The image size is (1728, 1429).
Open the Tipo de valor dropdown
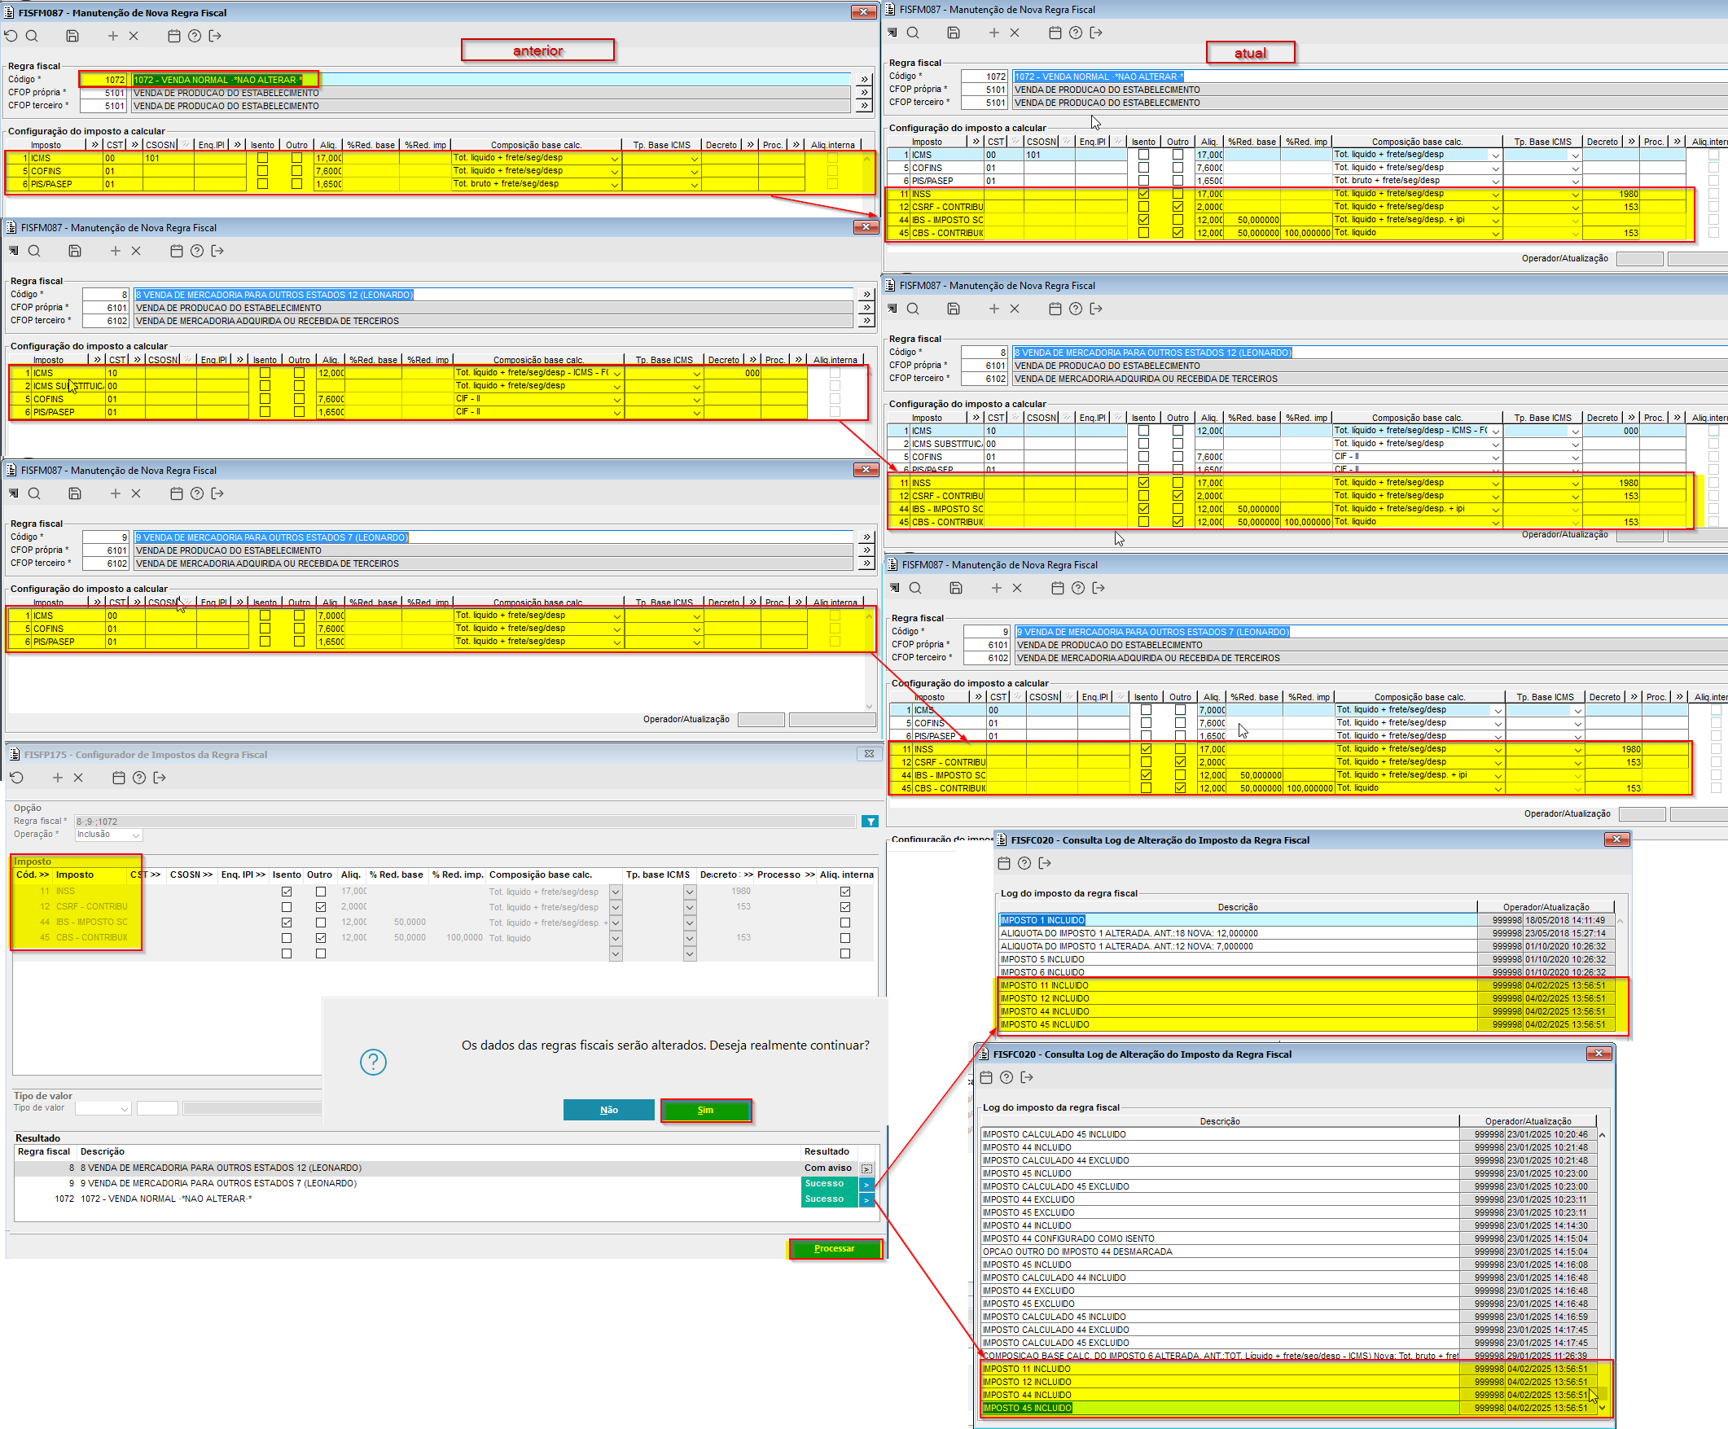(125, 1109)
